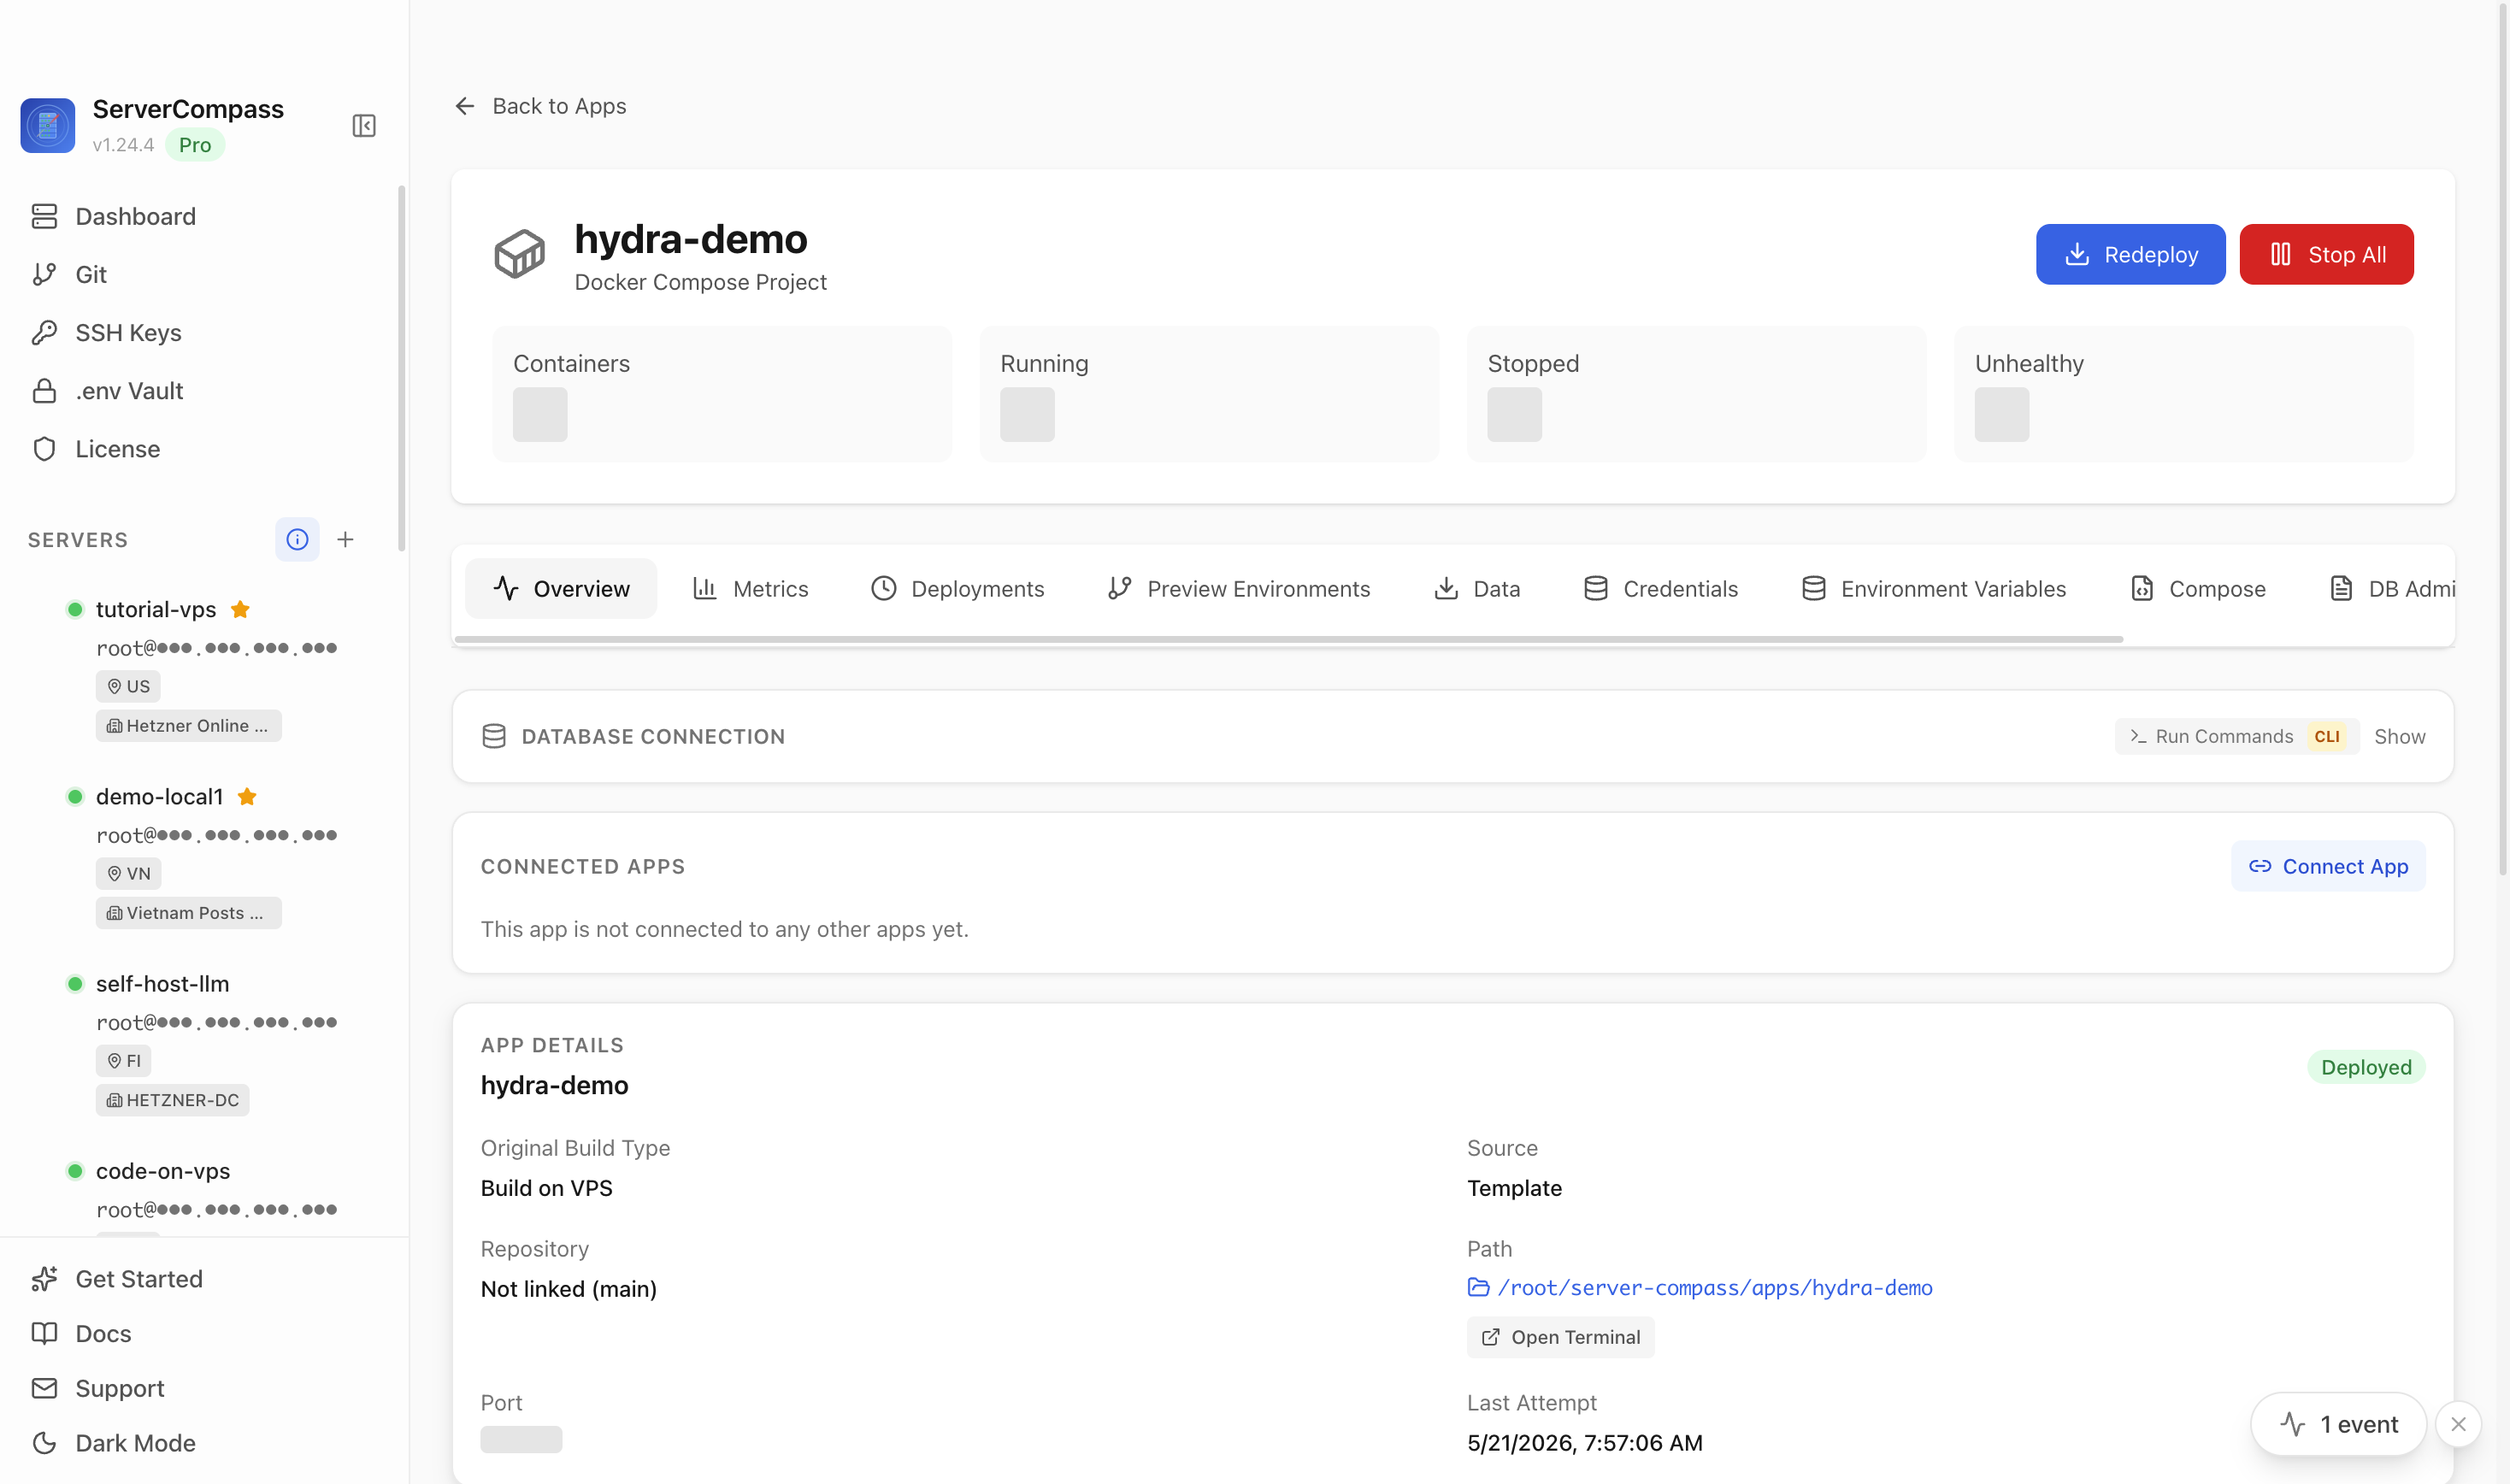Click the FI location tag

pos(123,1060)
